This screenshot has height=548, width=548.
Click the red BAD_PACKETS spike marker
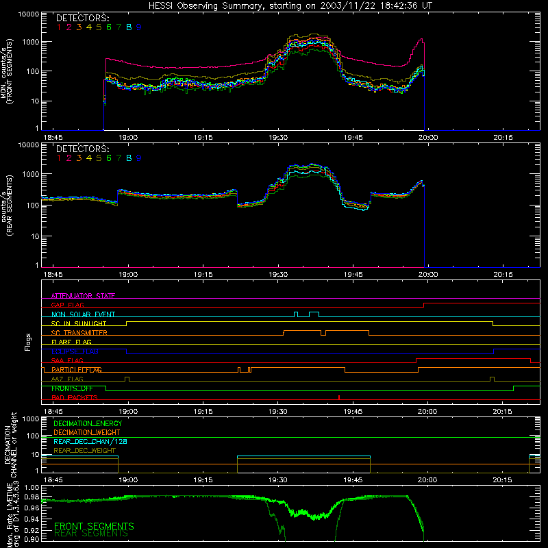[x=339, y=397]
